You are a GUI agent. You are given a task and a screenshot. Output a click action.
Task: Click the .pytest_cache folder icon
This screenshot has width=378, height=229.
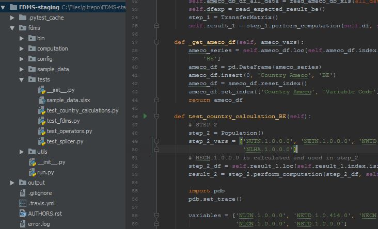click(23, 18)
